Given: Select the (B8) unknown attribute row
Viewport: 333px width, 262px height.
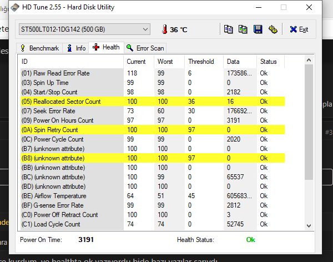Looking at the screenshot, I should (x=153, y=158).
